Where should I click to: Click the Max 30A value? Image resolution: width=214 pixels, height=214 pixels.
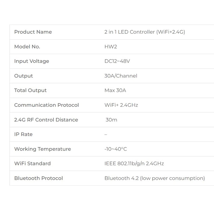click(x=115, y=90)
